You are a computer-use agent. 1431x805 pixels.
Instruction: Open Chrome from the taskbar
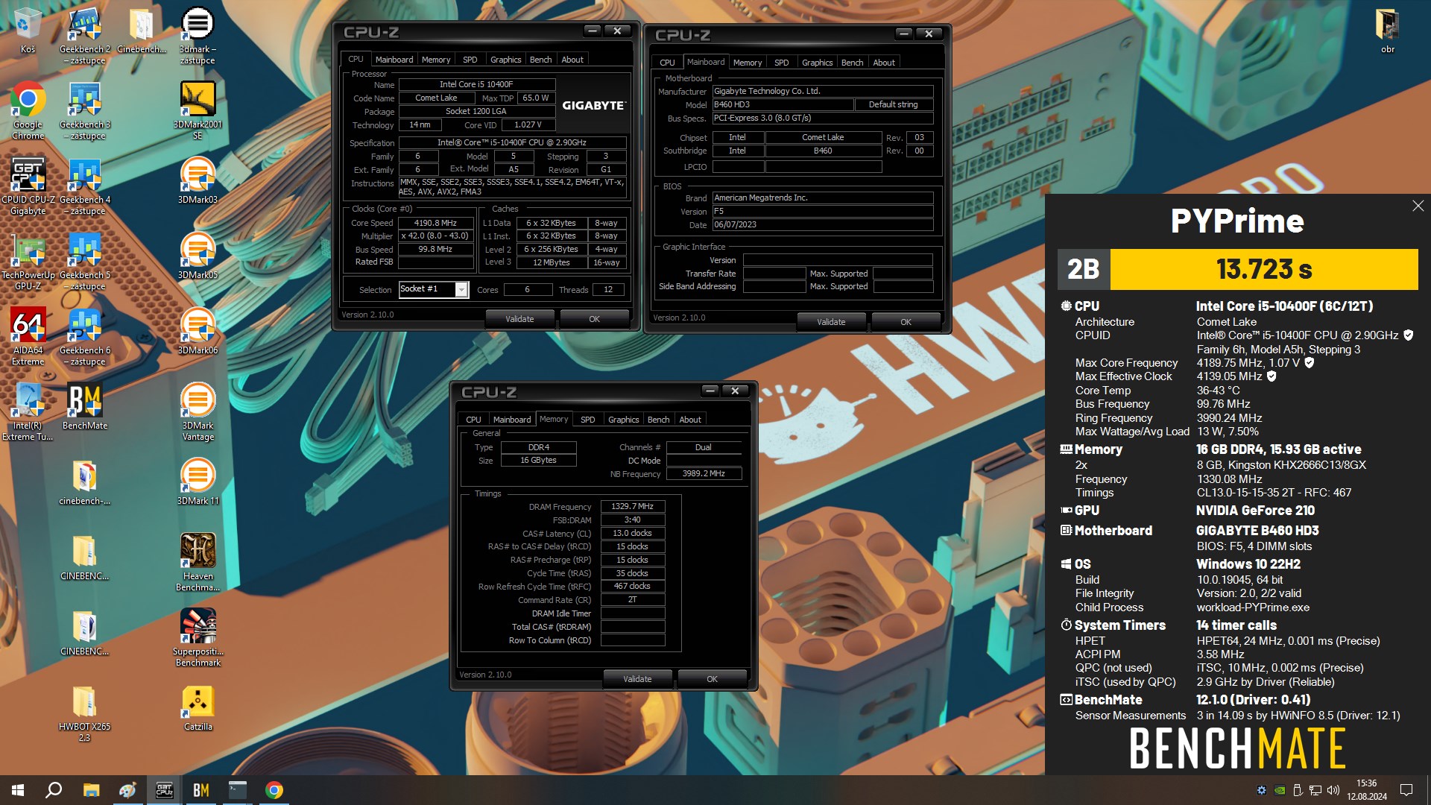click(274, 790)
